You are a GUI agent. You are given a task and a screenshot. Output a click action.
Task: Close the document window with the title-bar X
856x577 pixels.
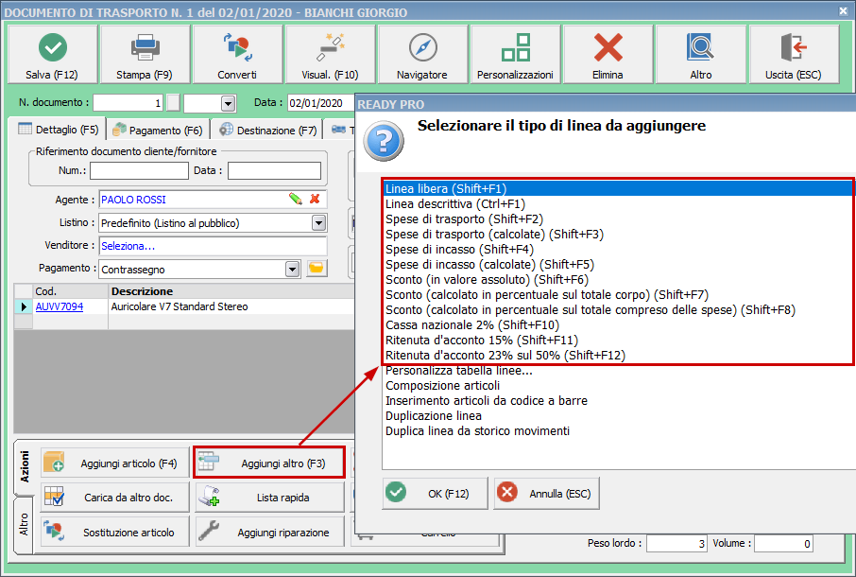(x=844, y=11)
